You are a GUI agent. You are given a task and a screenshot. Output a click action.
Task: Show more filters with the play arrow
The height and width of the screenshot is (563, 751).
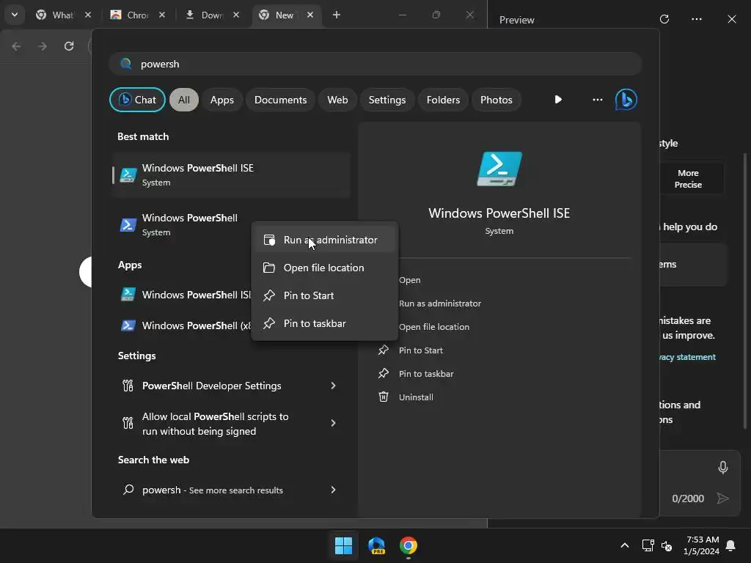pos(558,100)
